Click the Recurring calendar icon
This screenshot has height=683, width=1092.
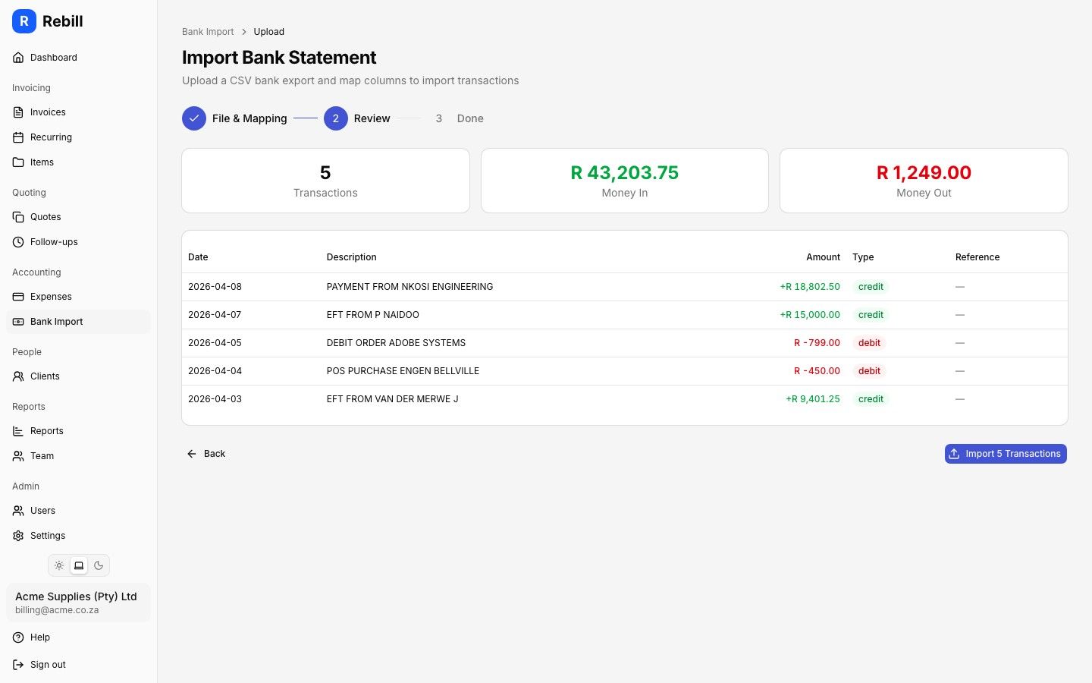click(x=18, y=137)
